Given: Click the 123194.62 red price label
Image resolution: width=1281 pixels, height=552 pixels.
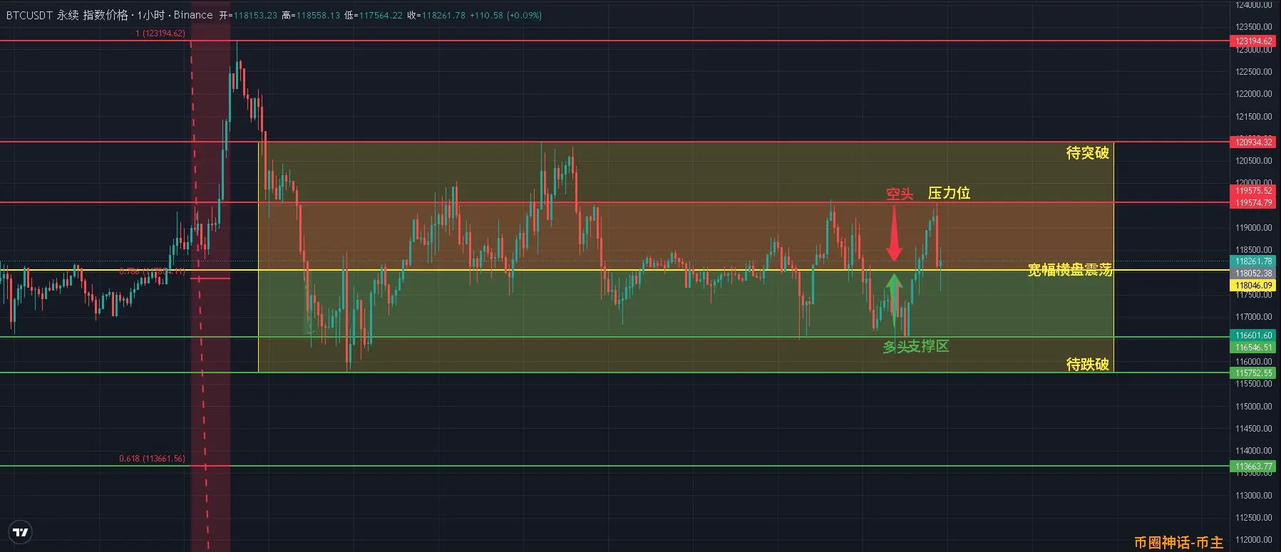Looking at the screenshot, I should point(1254,41).
